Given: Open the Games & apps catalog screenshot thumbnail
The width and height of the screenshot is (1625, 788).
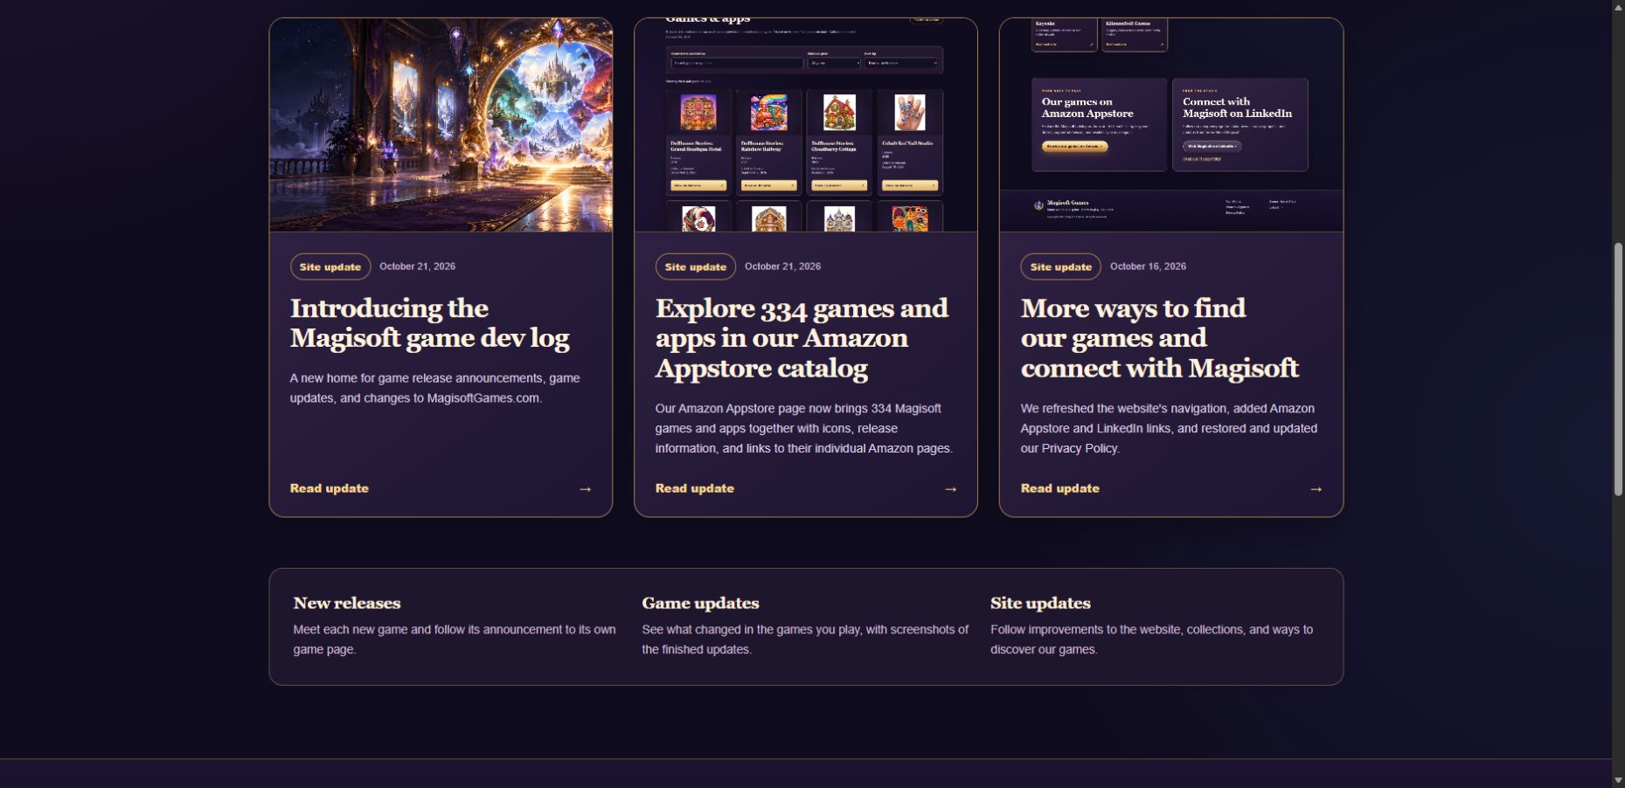Looking at the screenshot, I should coord(806,125).
